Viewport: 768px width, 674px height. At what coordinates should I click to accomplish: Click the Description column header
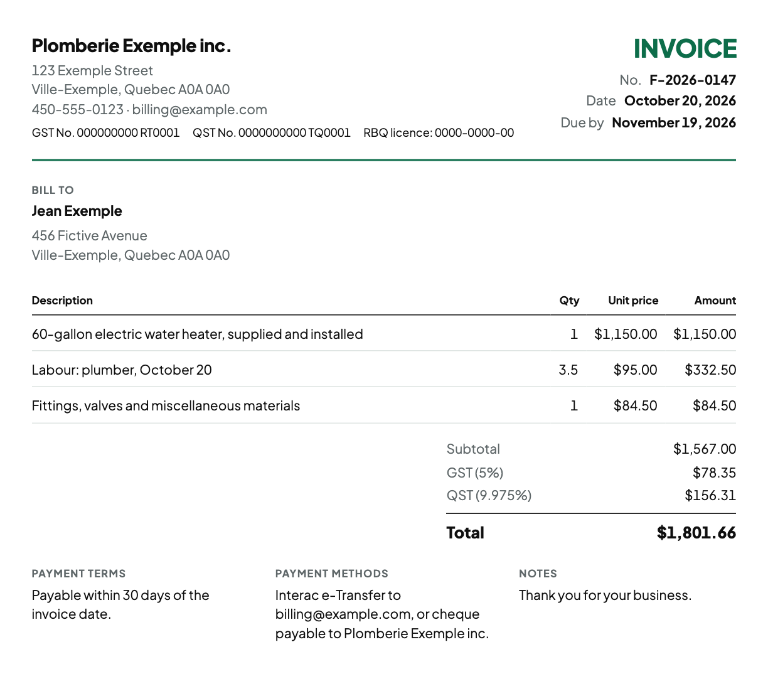point(62,301)
